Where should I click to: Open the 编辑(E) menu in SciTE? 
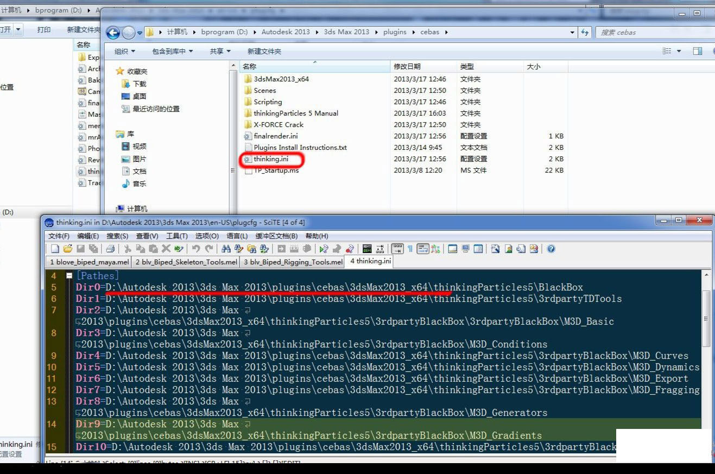pos(88,236)
